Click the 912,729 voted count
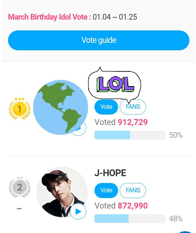Screen dimensions: 196x233 (x=133, y=122)
